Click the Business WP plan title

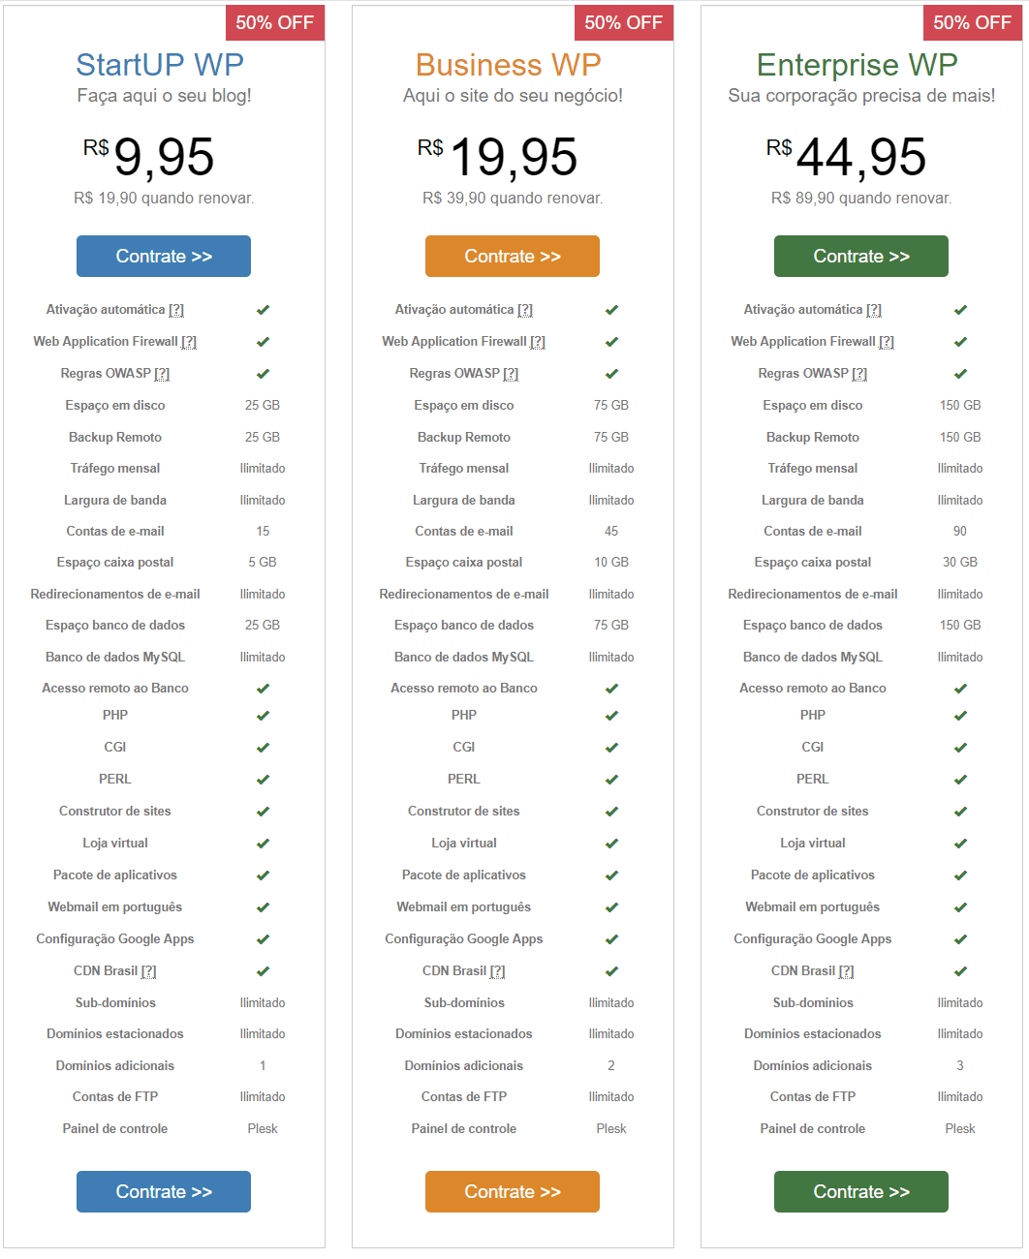[x=509, y=65]
